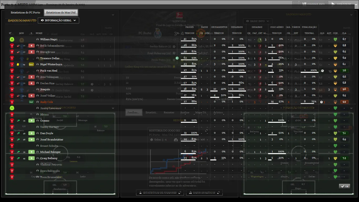Click Joaquín's 9.6 match rating badge

344,89
